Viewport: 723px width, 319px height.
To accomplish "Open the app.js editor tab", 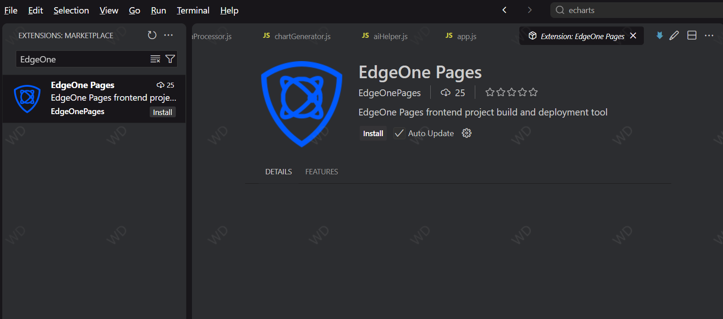I will pyautogui.click(x=461, y=36).
